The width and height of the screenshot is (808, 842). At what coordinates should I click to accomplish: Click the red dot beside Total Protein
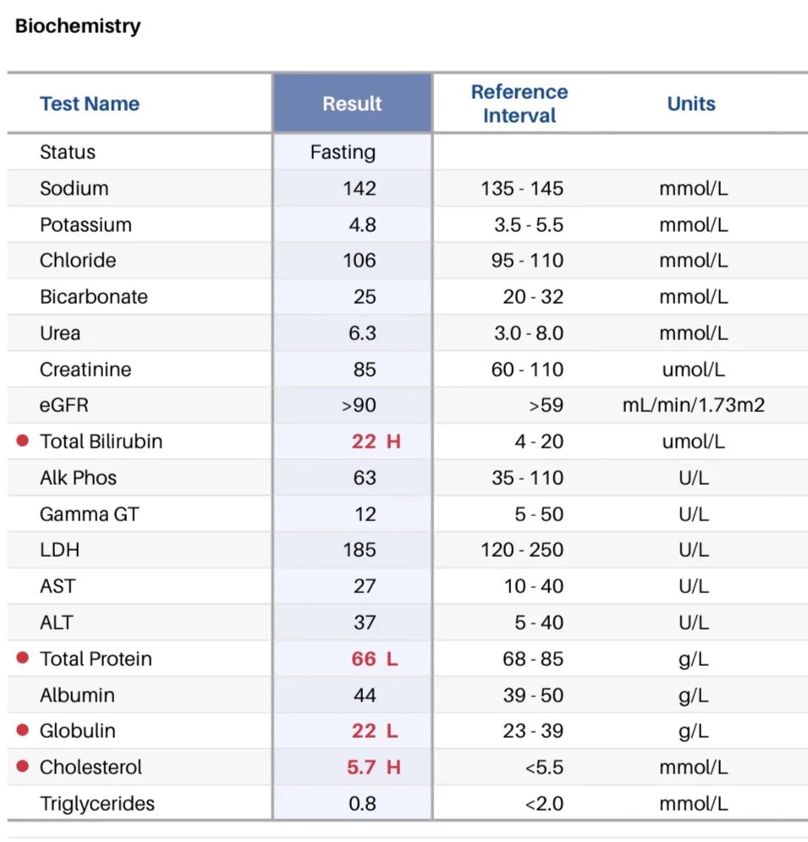pos(23,658)
